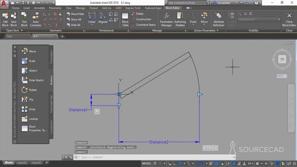Open Authoring Palettes
Viewport: 297px width, 167px height.
click(180, 19)
